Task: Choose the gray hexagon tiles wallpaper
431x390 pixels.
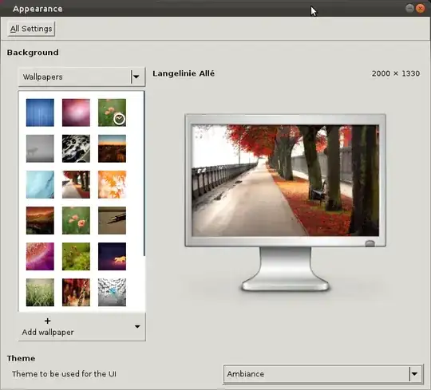Action: [x=113, y=293]
